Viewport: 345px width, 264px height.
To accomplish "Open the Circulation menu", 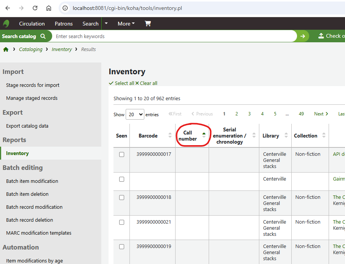I will click(32, 24).
